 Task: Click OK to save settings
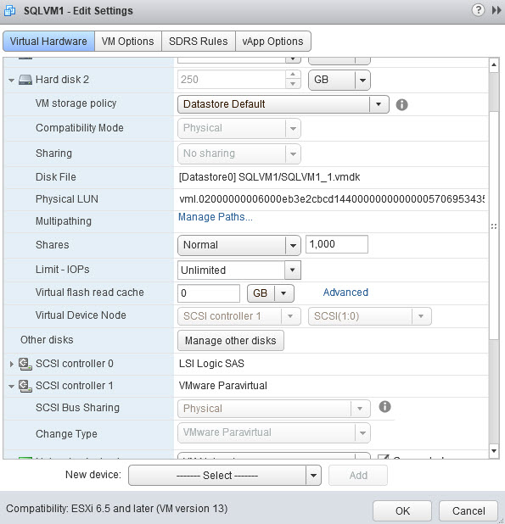[x=402, y=510]
